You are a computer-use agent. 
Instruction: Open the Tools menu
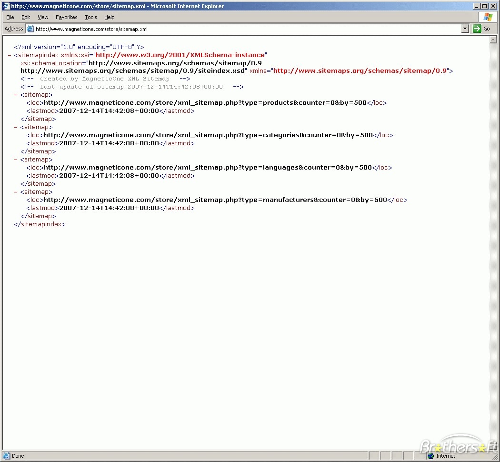coord(90,17)
